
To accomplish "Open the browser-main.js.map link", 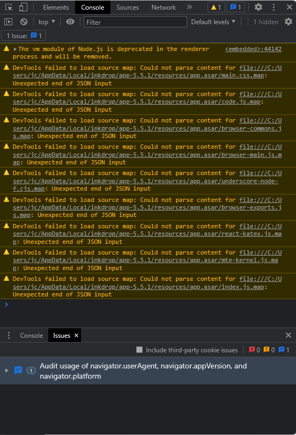I will (147, 155).
